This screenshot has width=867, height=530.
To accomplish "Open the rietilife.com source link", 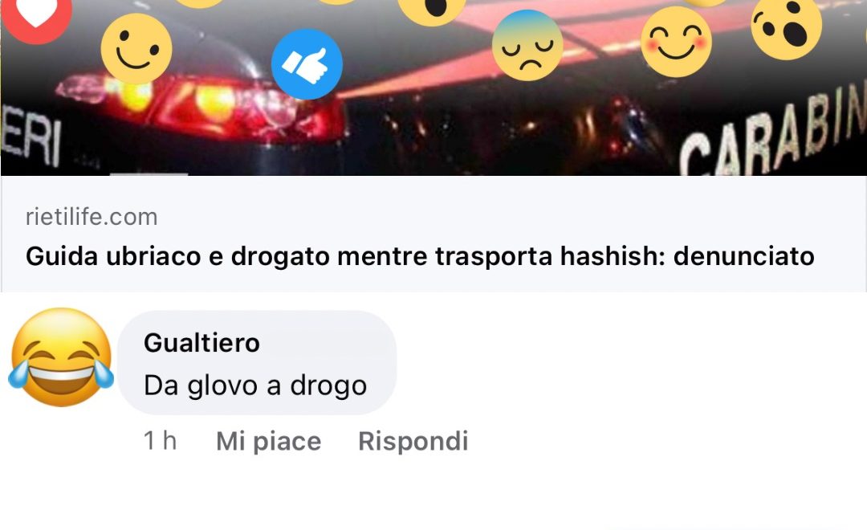I will tap(92, 217).
